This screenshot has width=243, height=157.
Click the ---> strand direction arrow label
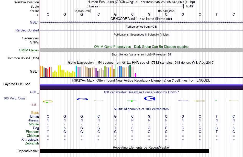(x=36, y=15)
